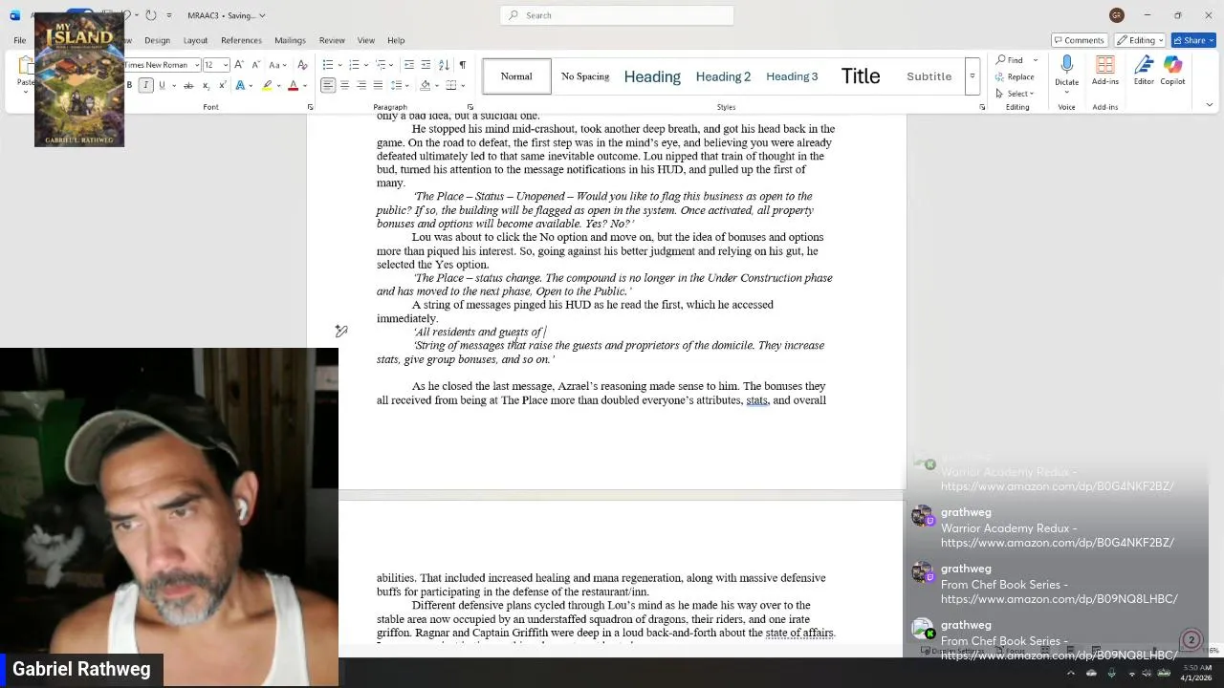Increase paragraph indent
This screenshot has width=1224, height=688.
(426, 65)
